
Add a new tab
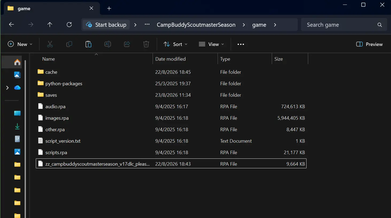pos(109,8)
